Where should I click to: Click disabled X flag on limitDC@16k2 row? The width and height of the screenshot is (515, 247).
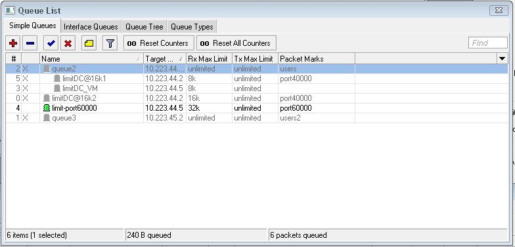pyautogui.click(x=25, y=98)
